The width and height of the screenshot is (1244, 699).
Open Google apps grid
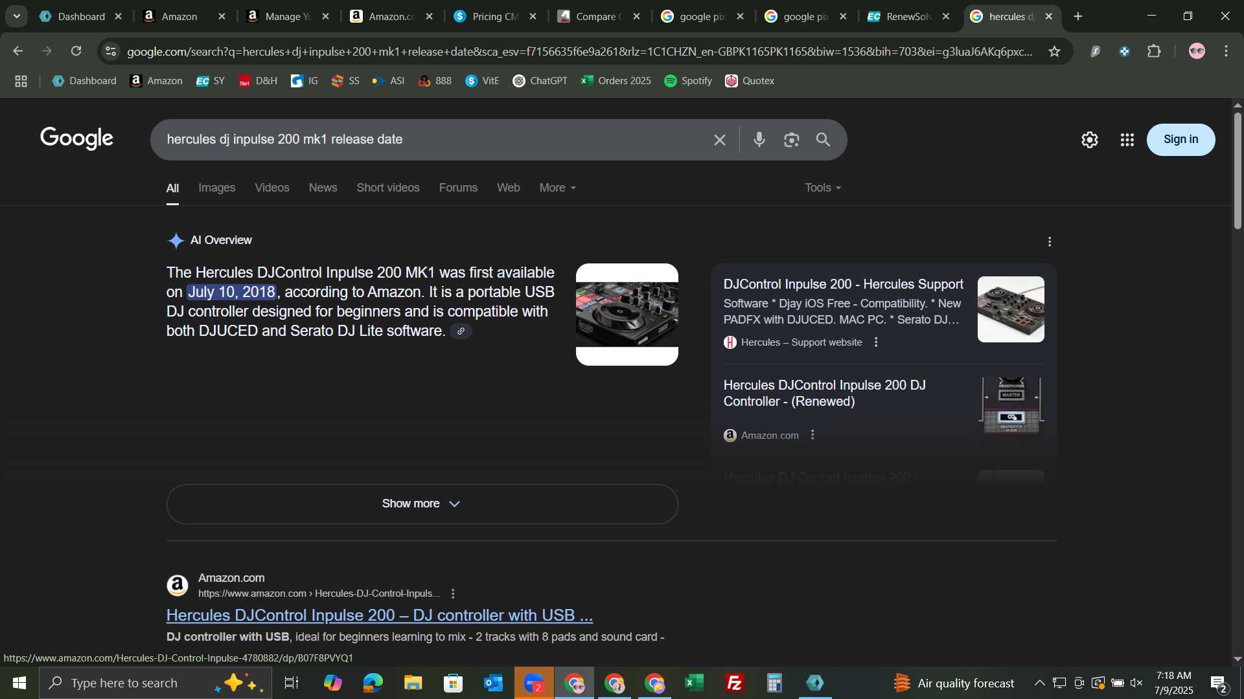(1127, 140)
